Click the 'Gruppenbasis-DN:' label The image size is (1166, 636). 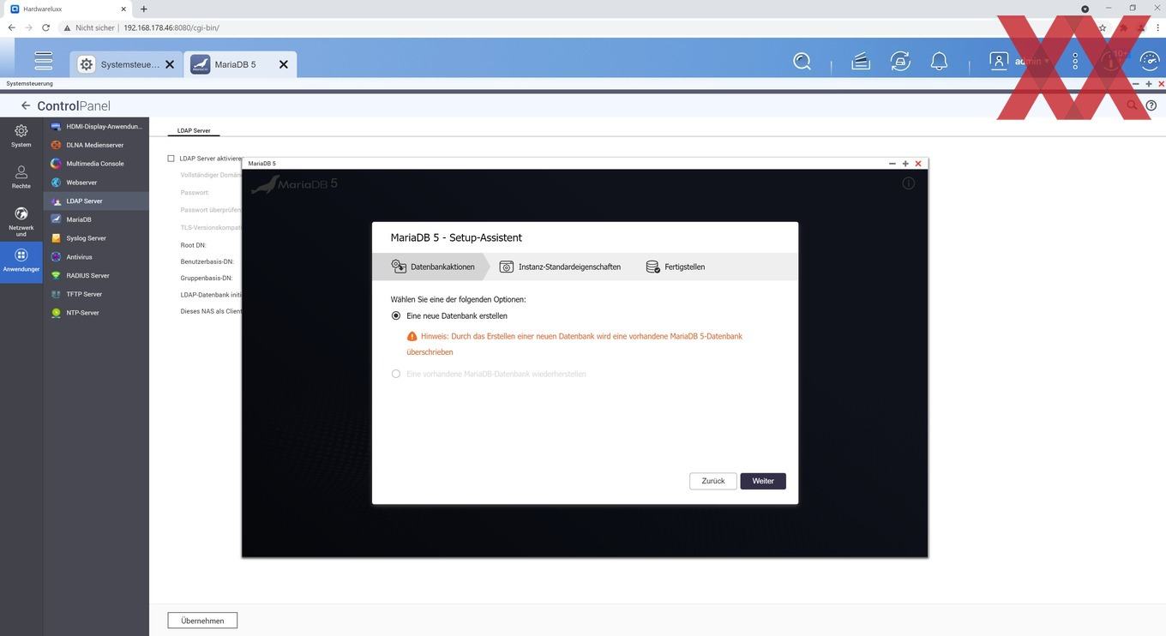206,278
